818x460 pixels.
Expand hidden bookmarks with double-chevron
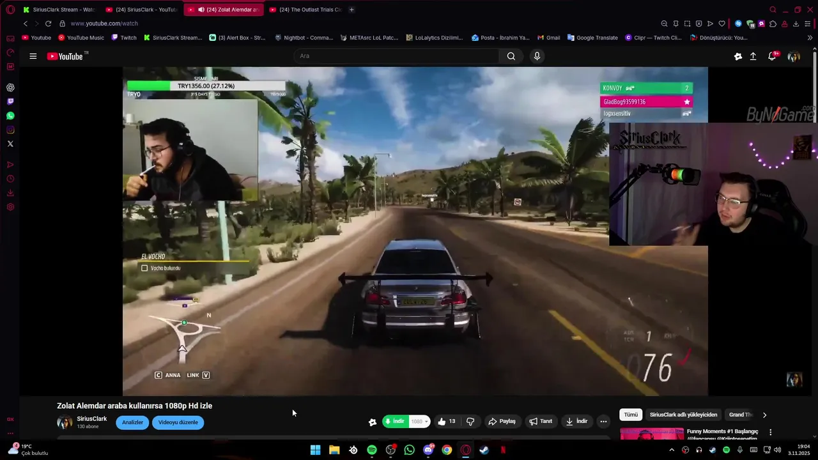pos(810,38)
